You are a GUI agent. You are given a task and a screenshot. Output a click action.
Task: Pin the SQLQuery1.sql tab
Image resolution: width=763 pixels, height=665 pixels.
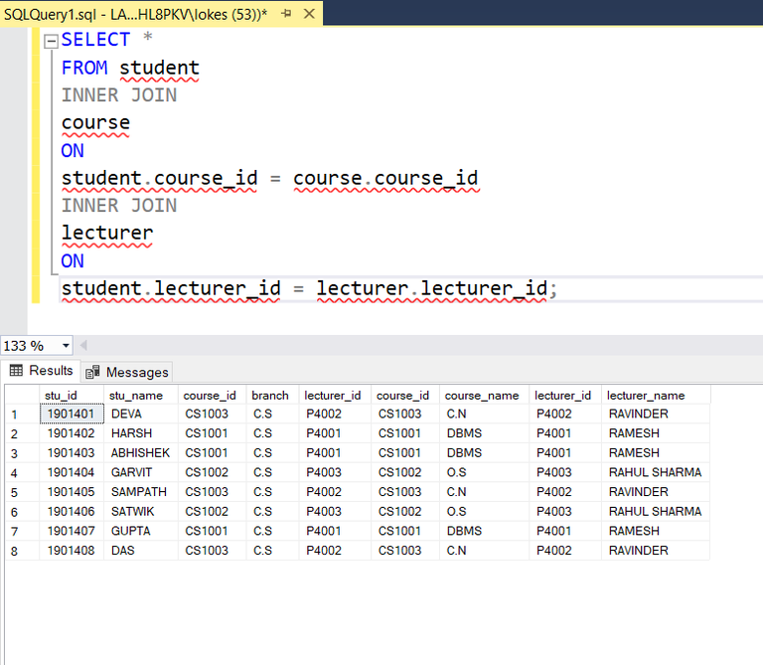pos(286,14)
